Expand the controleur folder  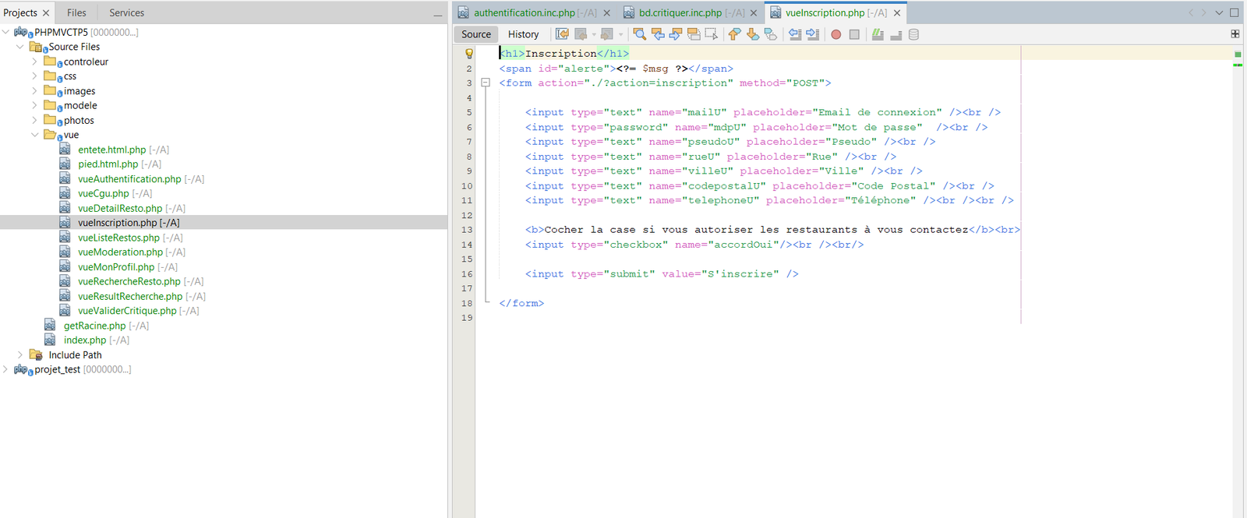click(x=34, y=62)
